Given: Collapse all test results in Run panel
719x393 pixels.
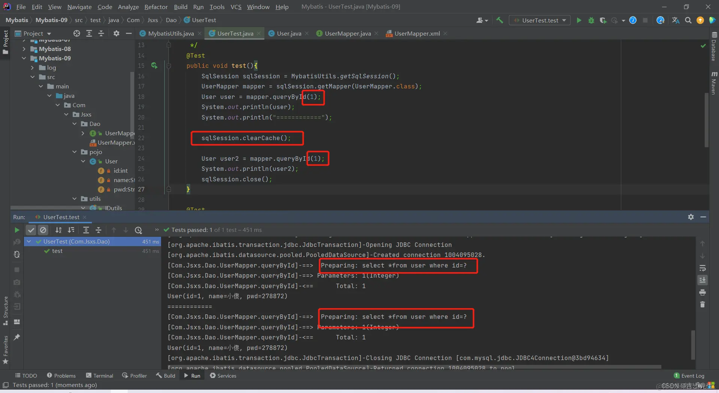Looking at the screenshot, I should point(98,230).
